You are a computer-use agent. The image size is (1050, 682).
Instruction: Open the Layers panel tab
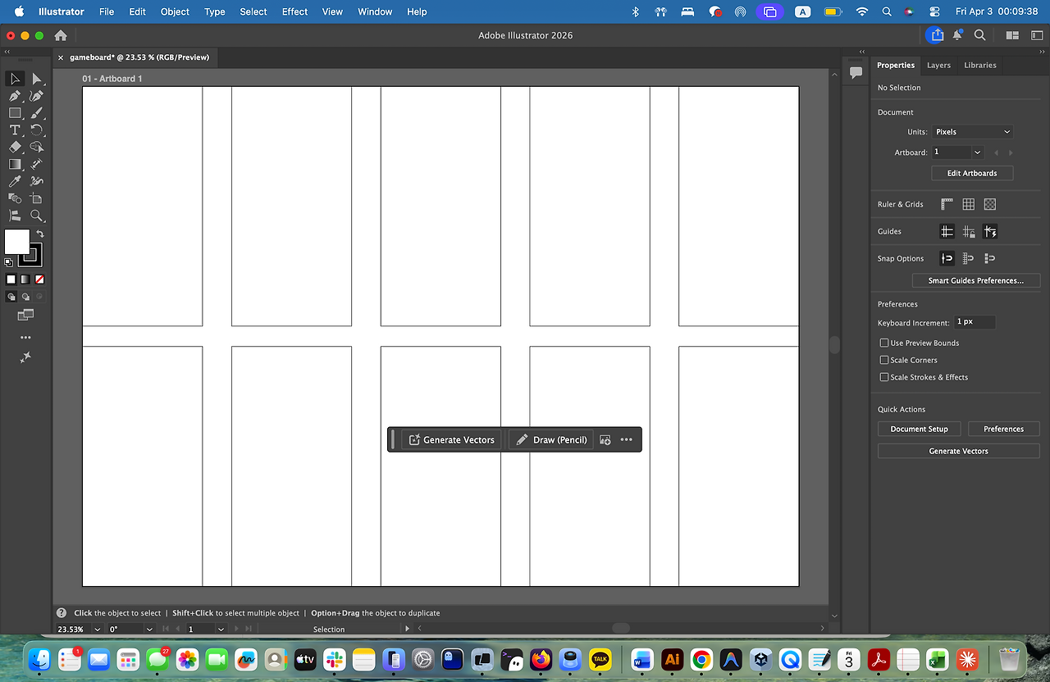938,65
